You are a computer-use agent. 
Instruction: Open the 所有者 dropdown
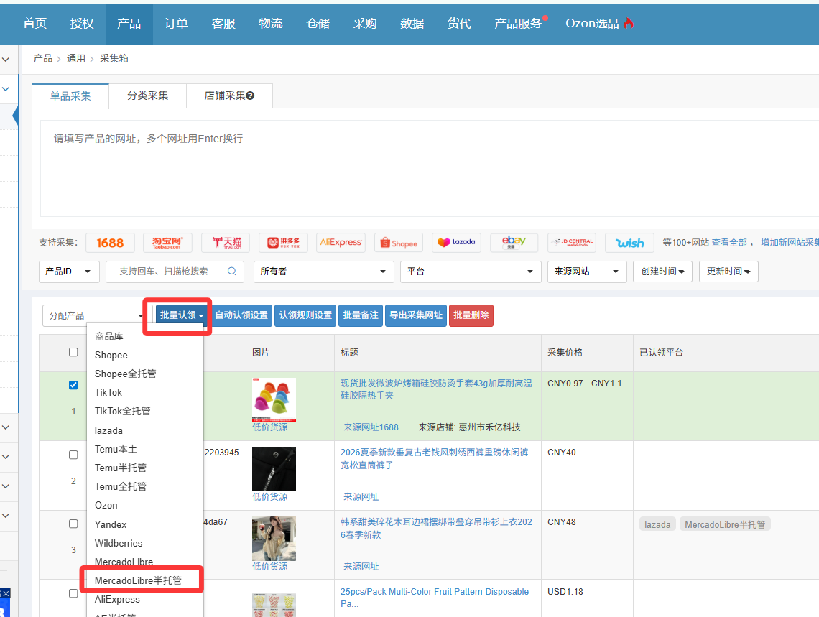click(x=323, y=272)
